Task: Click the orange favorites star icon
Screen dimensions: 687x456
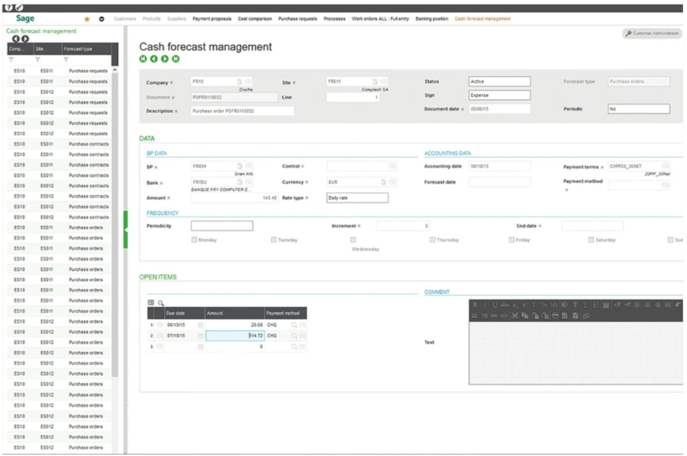Action: point(86,19)
